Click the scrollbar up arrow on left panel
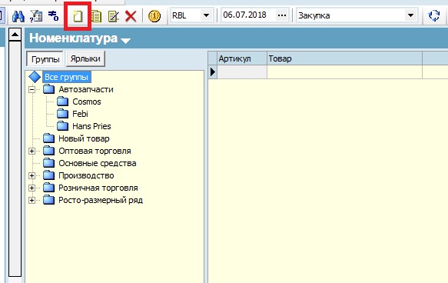448x283 pixels. [15, 35]
